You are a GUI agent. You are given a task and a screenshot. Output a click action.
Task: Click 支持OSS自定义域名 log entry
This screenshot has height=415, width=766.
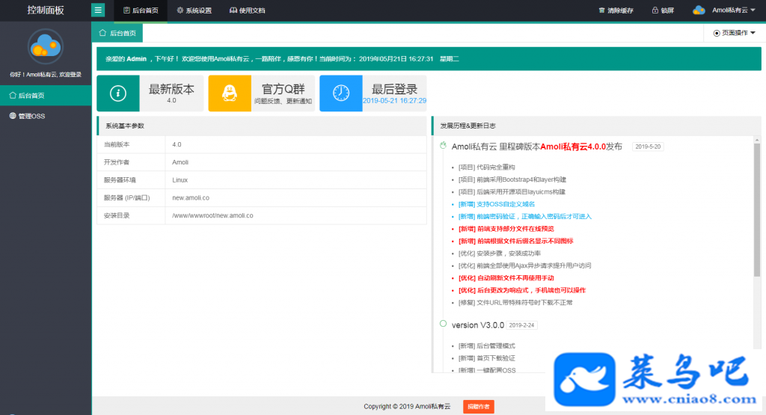point(497,204)
